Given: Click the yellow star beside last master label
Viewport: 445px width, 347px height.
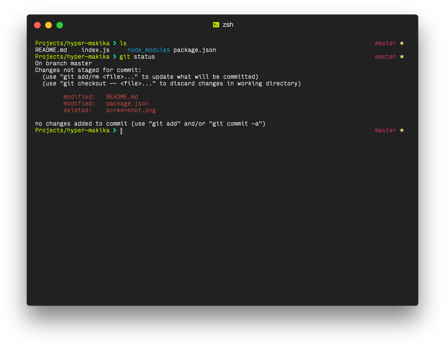Looking at the screenshot, I should tap(402, 130).
